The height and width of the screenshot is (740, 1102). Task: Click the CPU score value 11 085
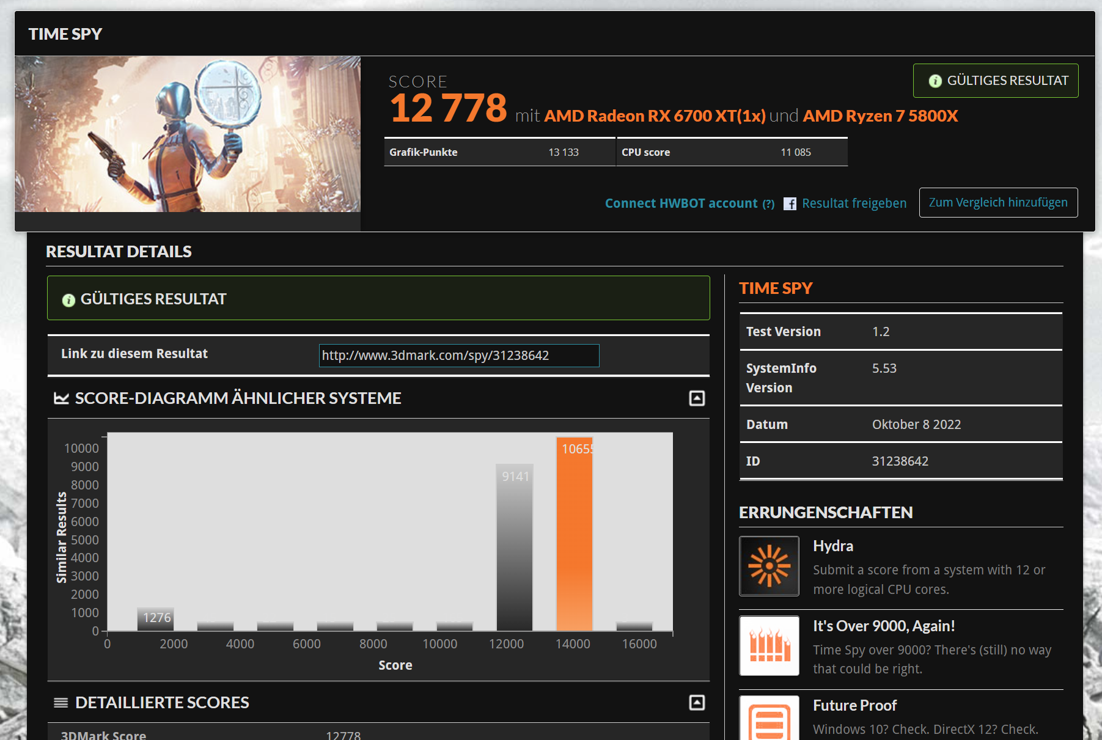pyautogui.click(x=796, y=152)
